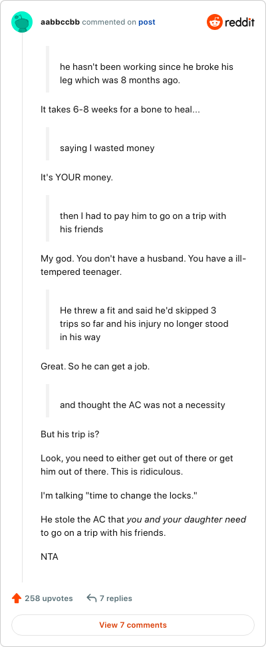Screen dimensions: 266x647
Task: Click the 'He threw a fit' quoted passage
Action: click(143, 323)
